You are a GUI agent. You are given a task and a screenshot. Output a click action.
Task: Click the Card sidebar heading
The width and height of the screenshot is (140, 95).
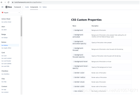(3, 52)
